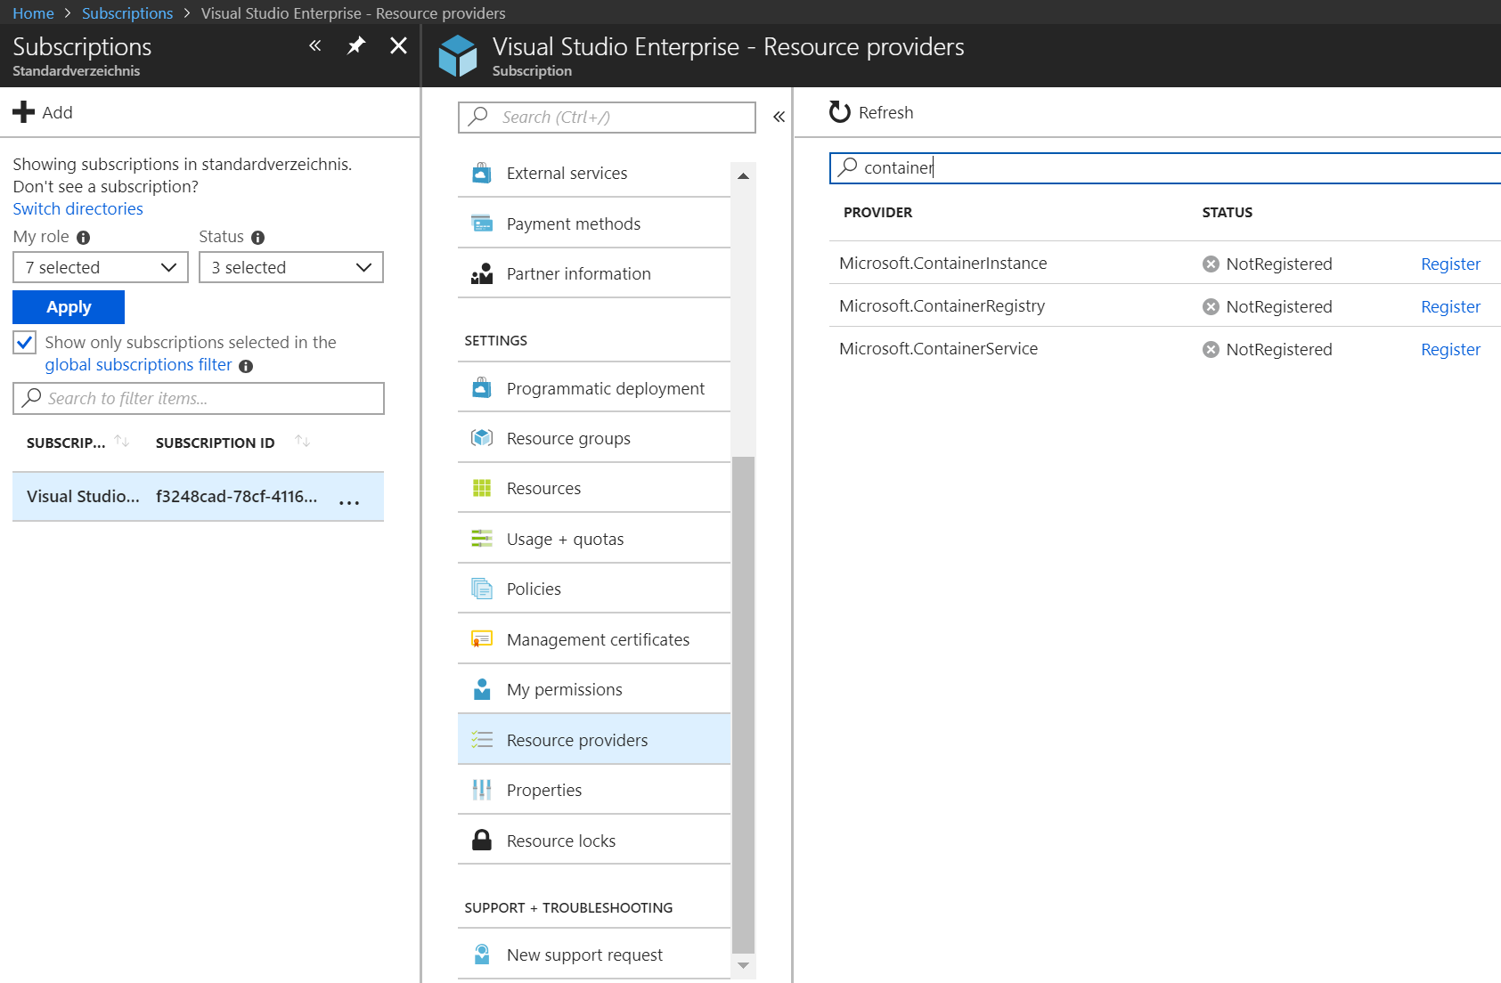1501x983 pixels.
Task: Open New support request menu item
Action: (594, 955)
